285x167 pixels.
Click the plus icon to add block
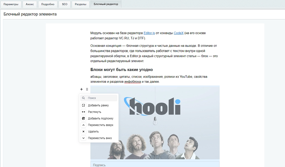click(x=81, y=89)
